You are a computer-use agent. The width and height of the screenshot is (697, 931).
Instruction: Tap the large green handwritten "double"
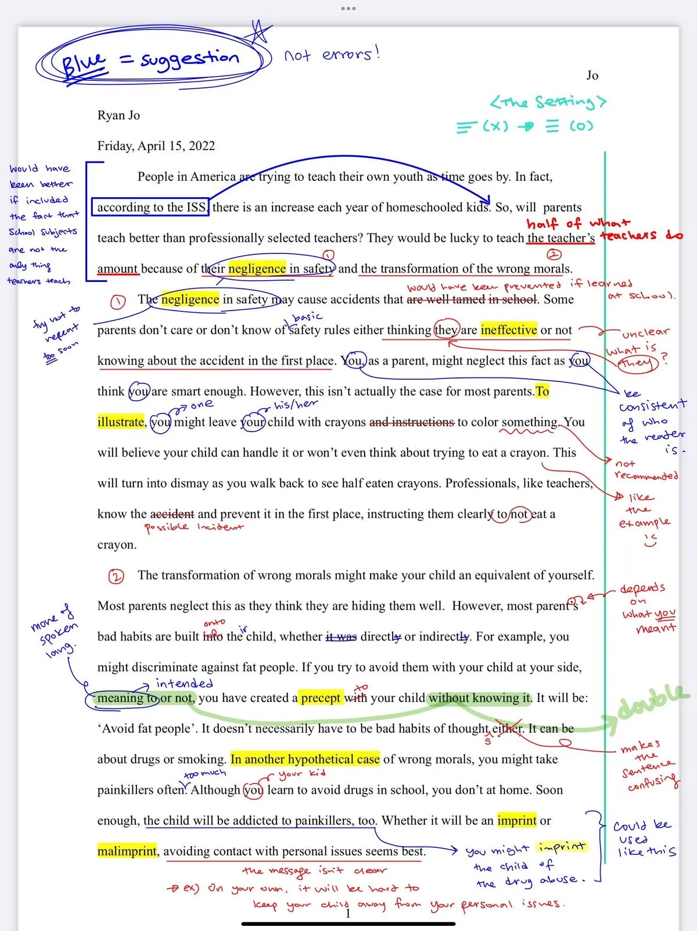(x=653, y=702)
